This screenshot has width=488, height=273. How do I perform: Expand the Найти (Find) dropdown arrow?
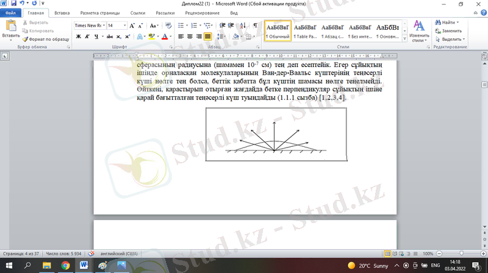457,23
